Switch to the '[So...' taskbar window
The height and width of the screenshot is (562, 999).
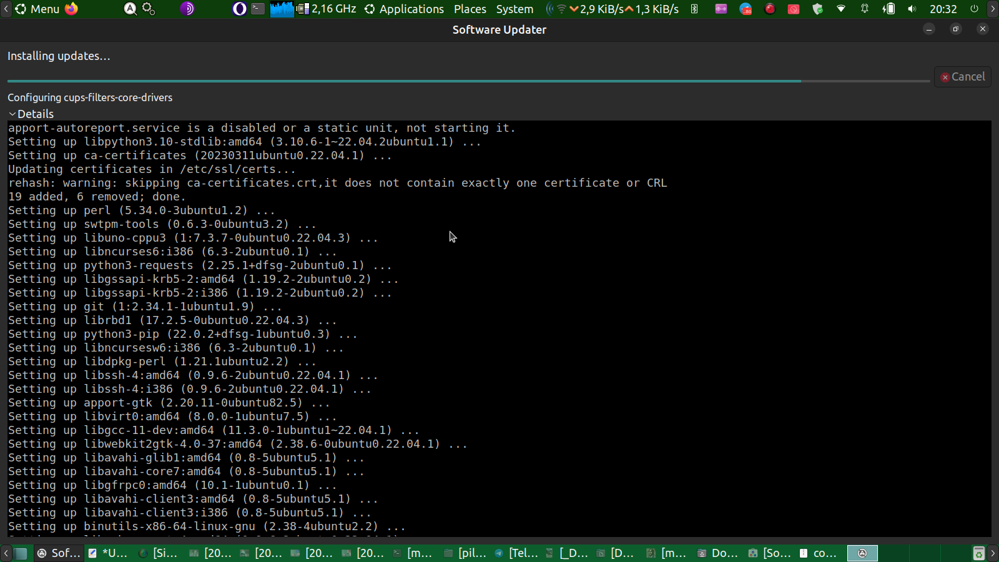point(770,553)
